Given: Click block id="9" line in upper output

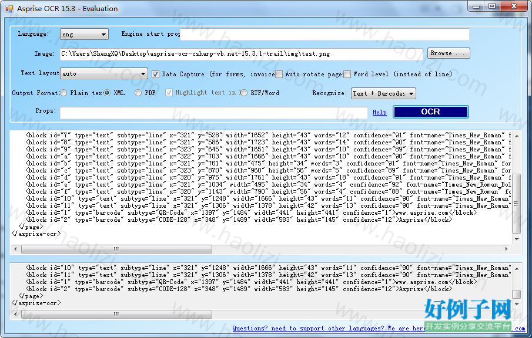Looking at the screenshot, I should coord(268,150).
